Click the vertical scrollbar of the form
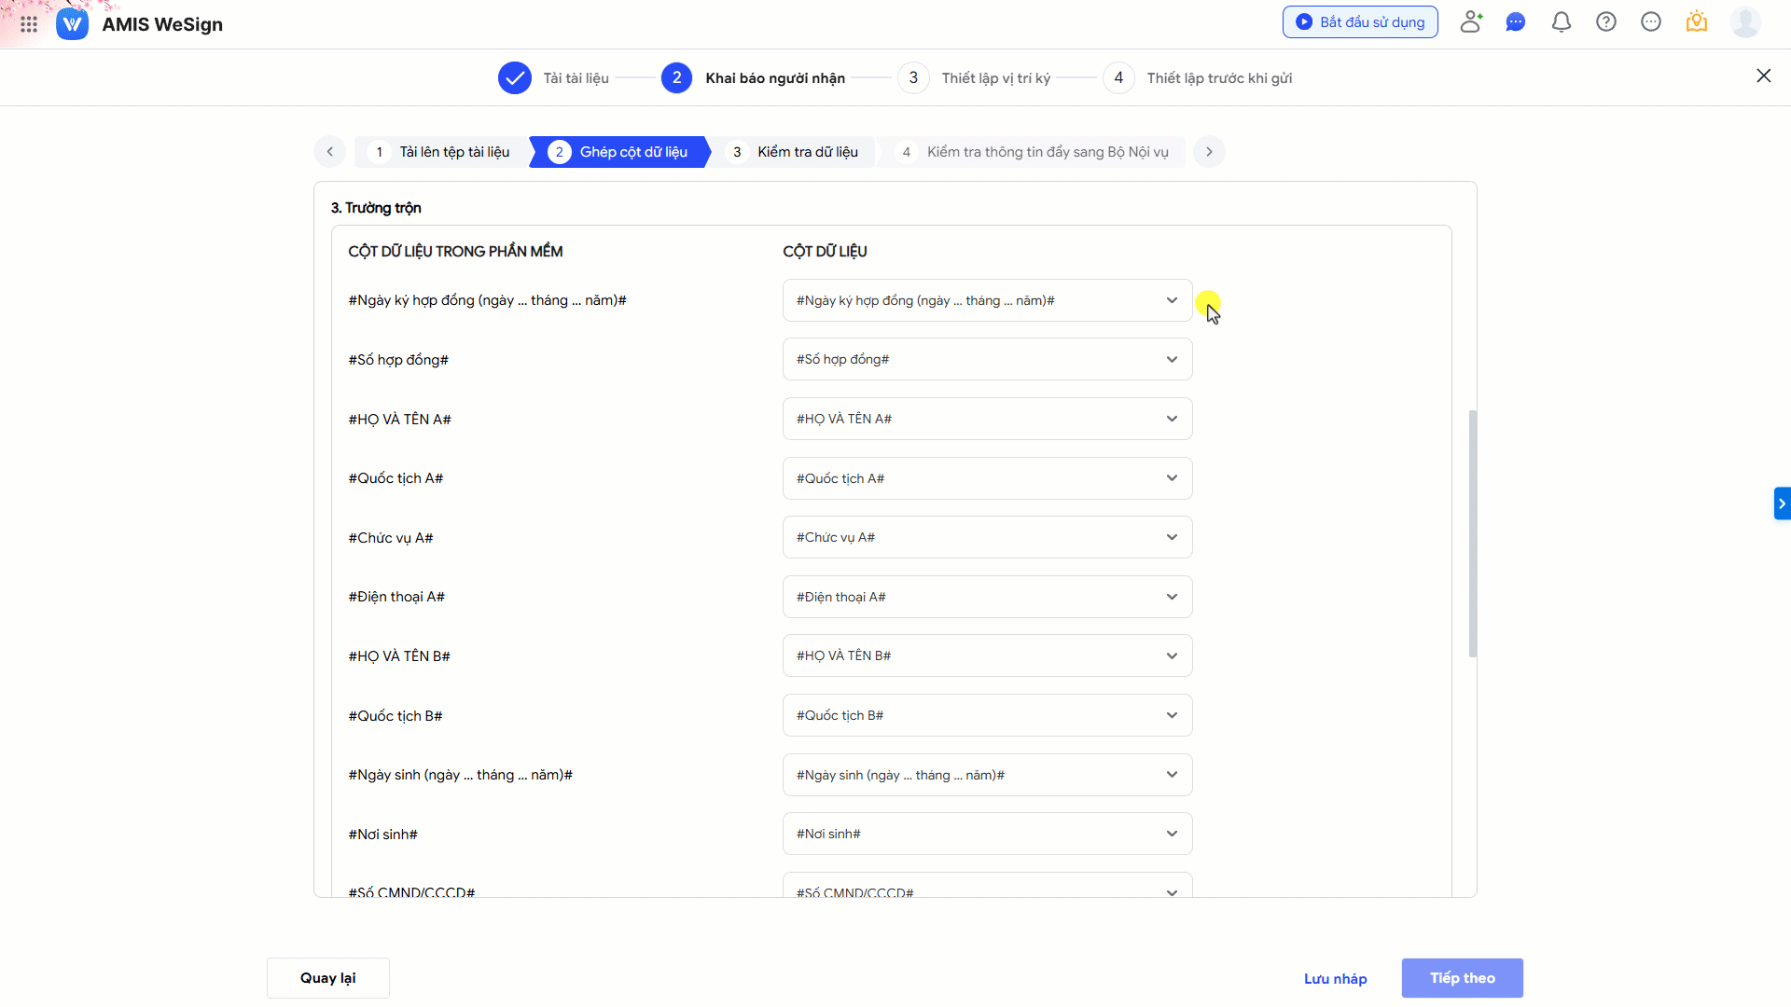The image size is (1791, 1007). 1473,532
